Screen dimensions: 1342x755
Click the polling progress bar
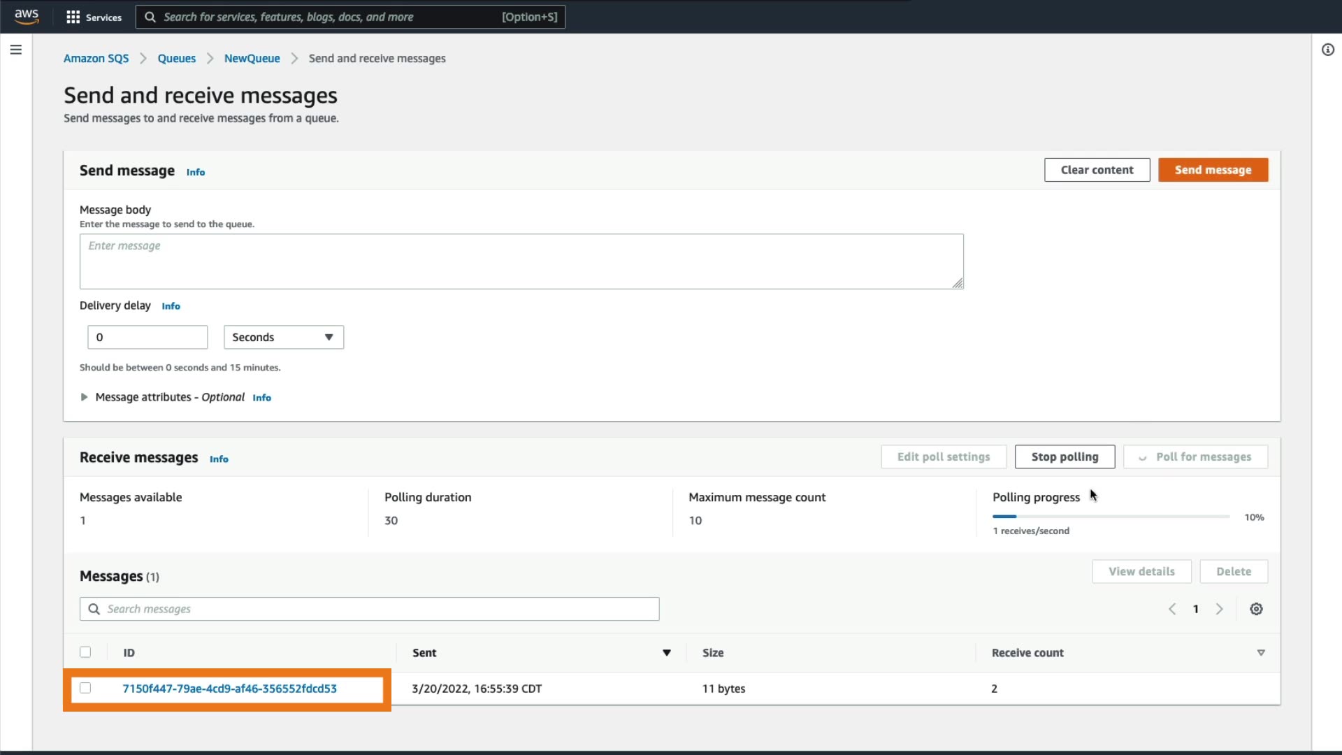click(1111, 517)
